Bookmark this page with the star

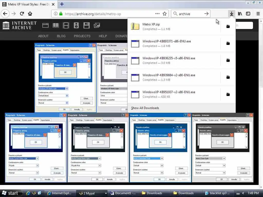(165, 14)
